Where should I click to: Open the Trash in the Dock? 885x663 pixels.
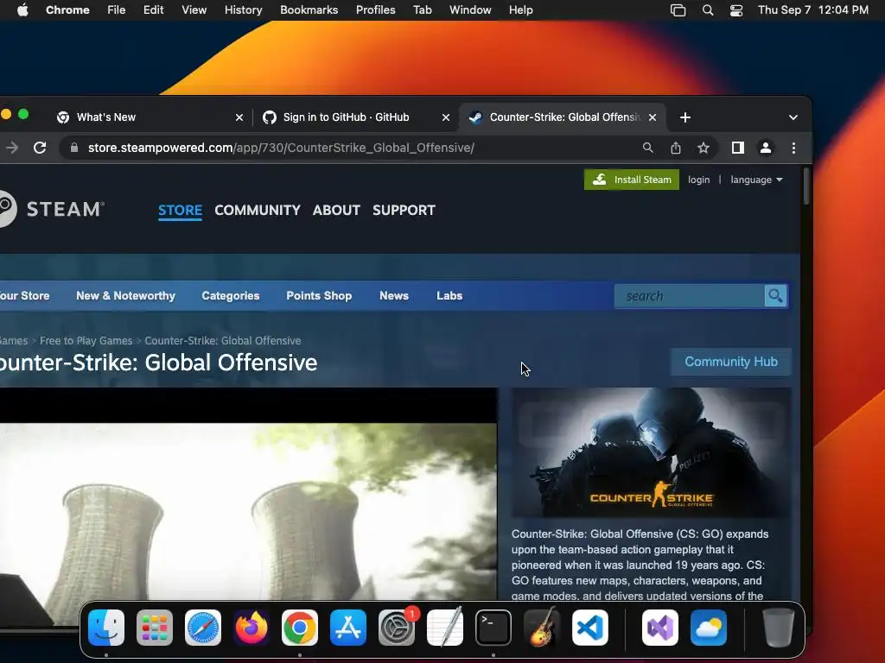(779, 628)
